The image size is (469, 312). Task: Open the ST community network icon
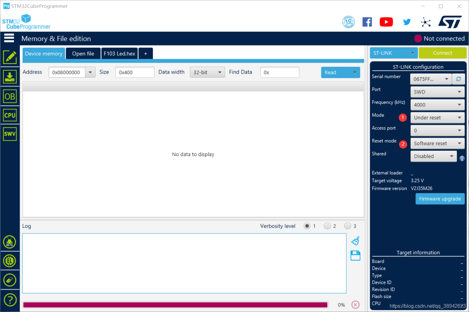pos(426,22)
